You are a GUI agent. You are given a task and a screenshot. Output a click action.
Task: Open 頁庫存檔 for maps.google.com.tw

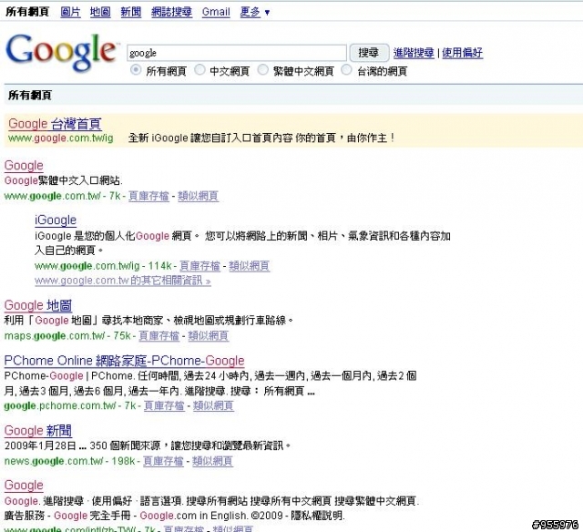(159, 336)
